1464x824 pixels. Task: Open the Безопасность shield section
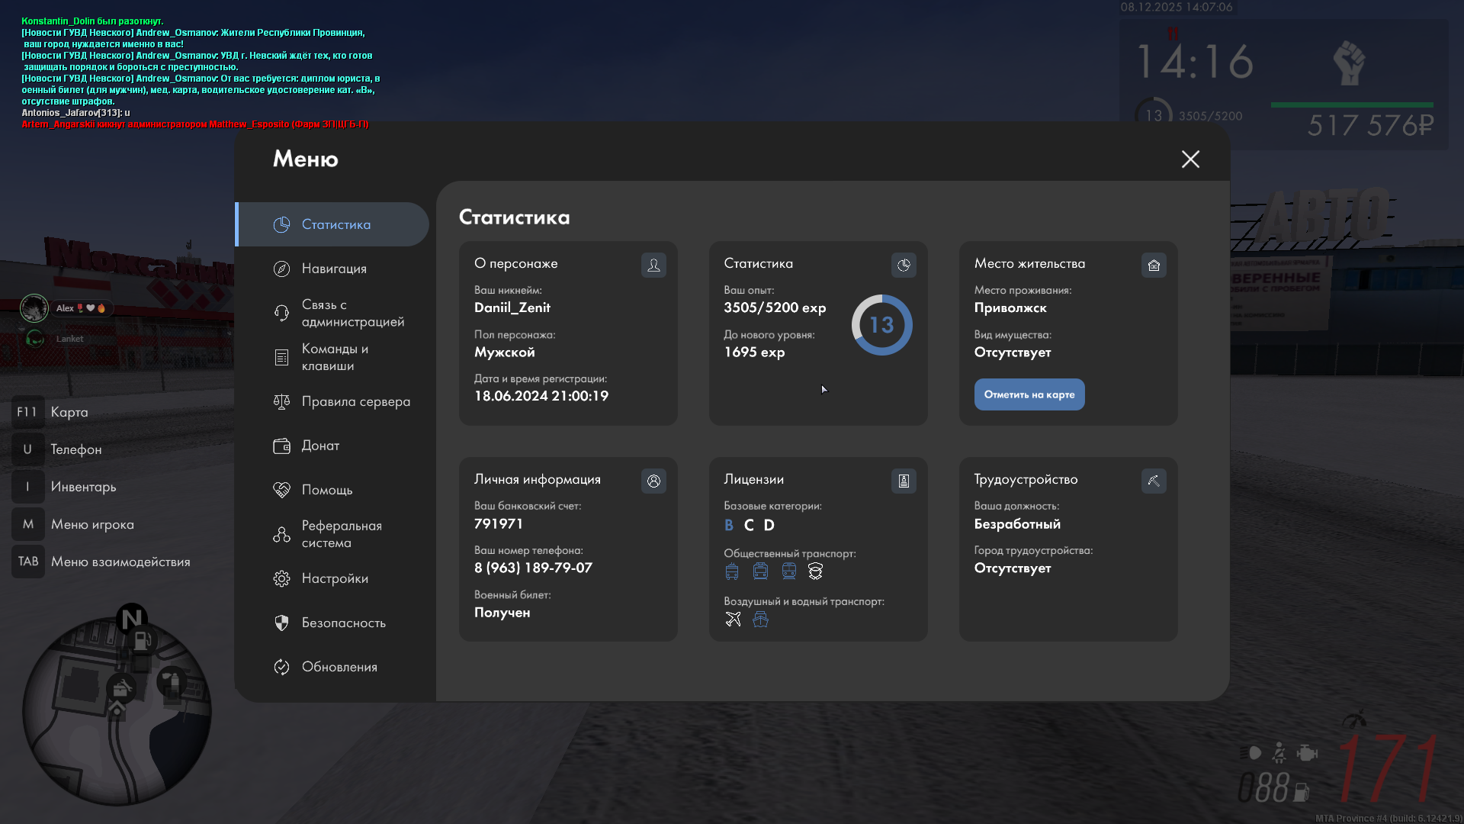[x=342, y=623]
